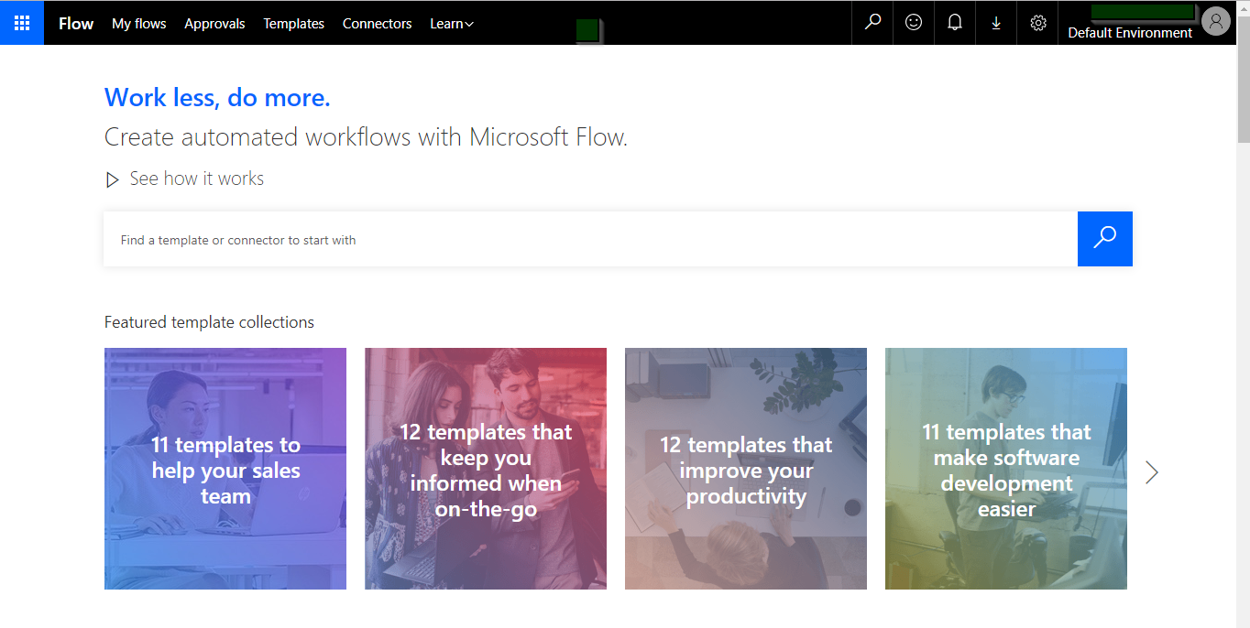The image size is (1250, 628).
Task: Click the play triangle icon
Action: point(113,179)
